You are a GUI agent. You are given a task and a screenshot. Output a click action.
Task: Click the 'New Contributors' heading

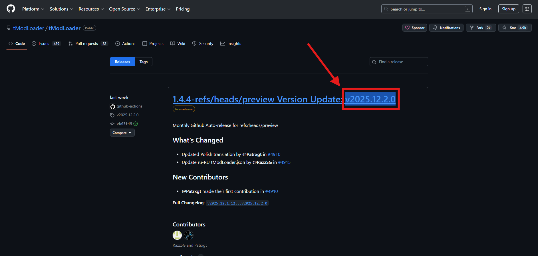pyautogui.click(x=200, y=177)
